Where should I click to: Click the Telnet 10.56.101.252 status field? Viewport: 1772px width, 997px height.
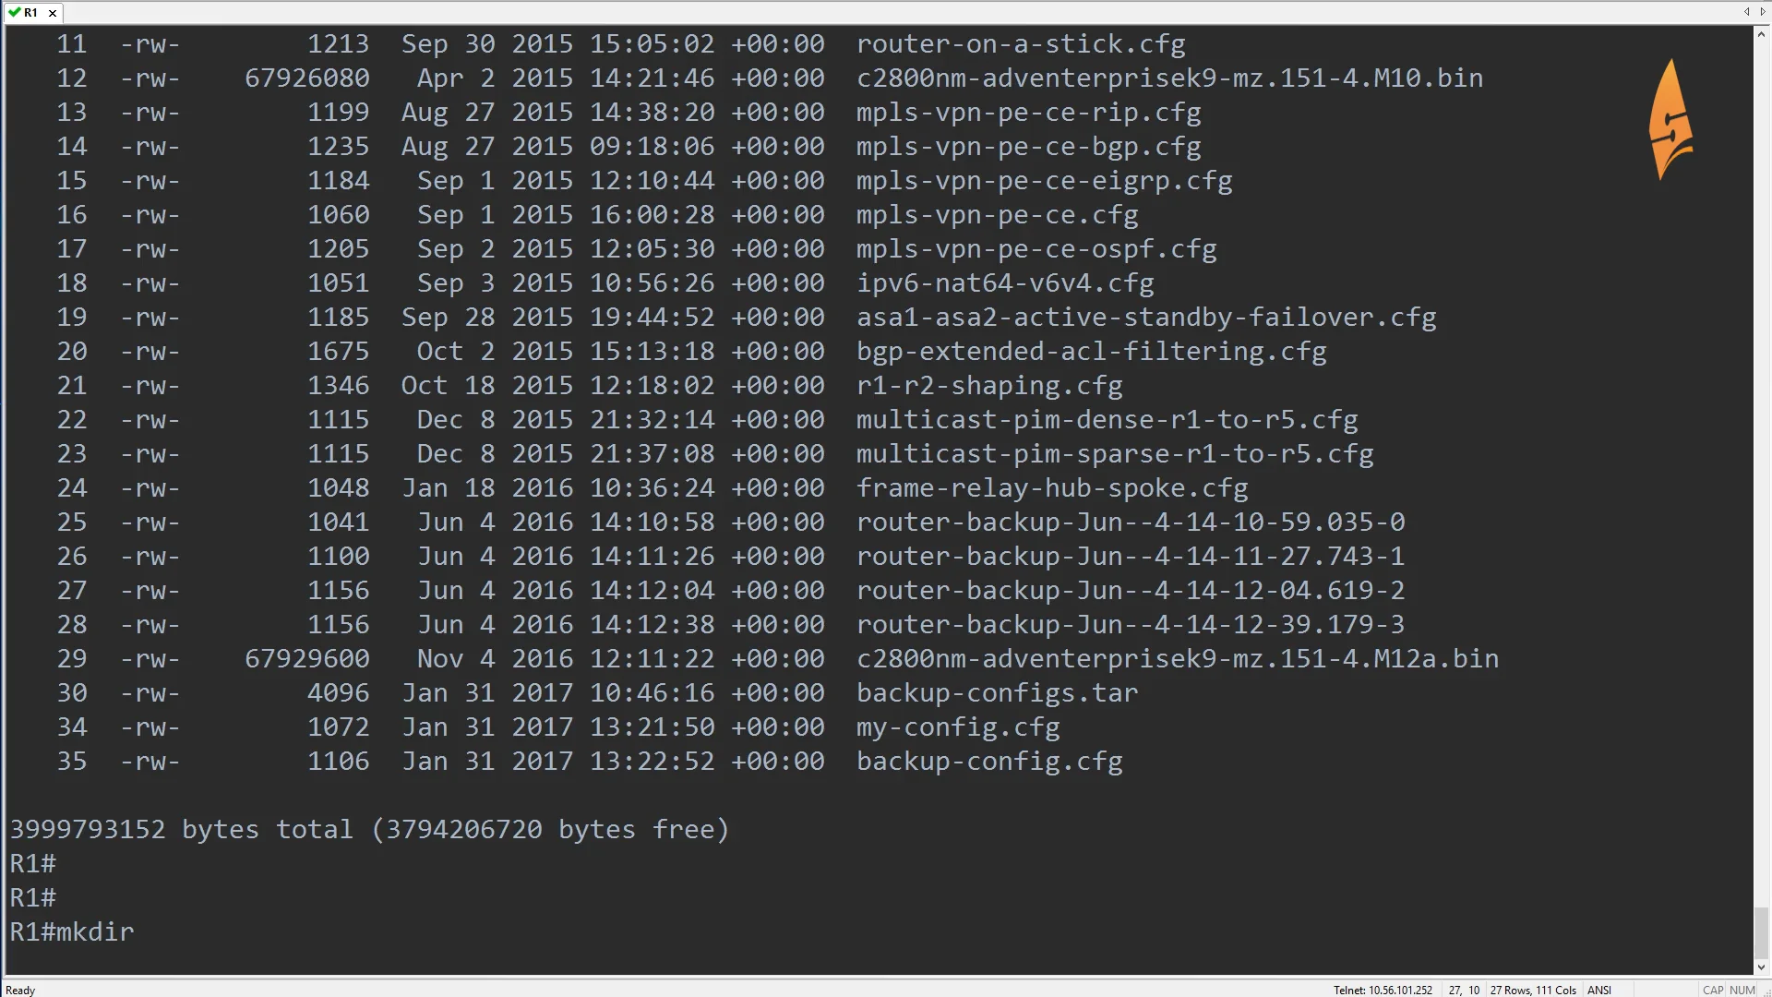coord(1383,990)
